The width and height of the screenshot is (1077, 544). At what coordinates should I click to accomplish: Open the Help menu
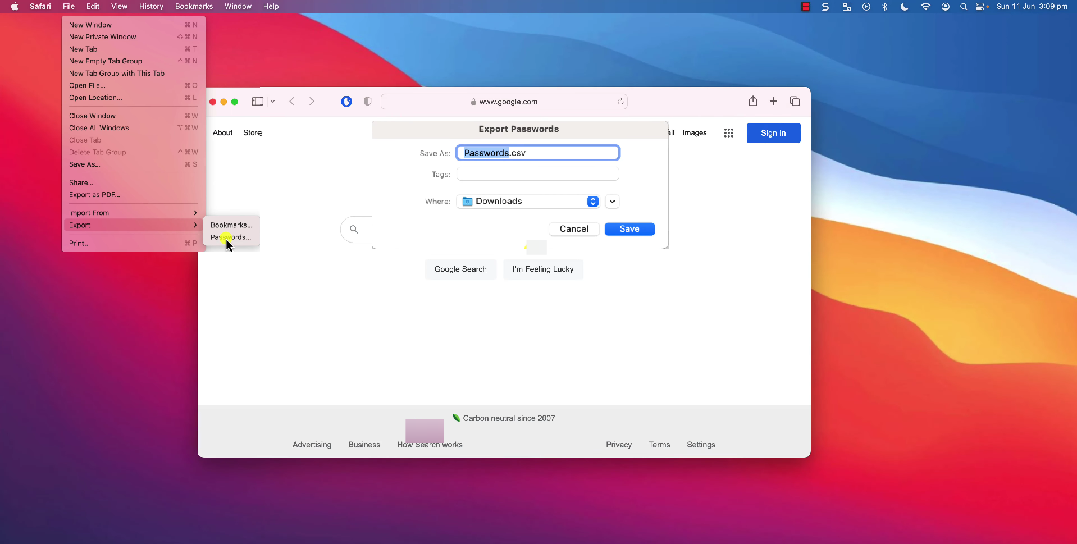pos(271,7)
